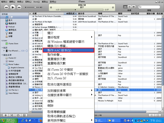Click the play button

coord(13,7)
